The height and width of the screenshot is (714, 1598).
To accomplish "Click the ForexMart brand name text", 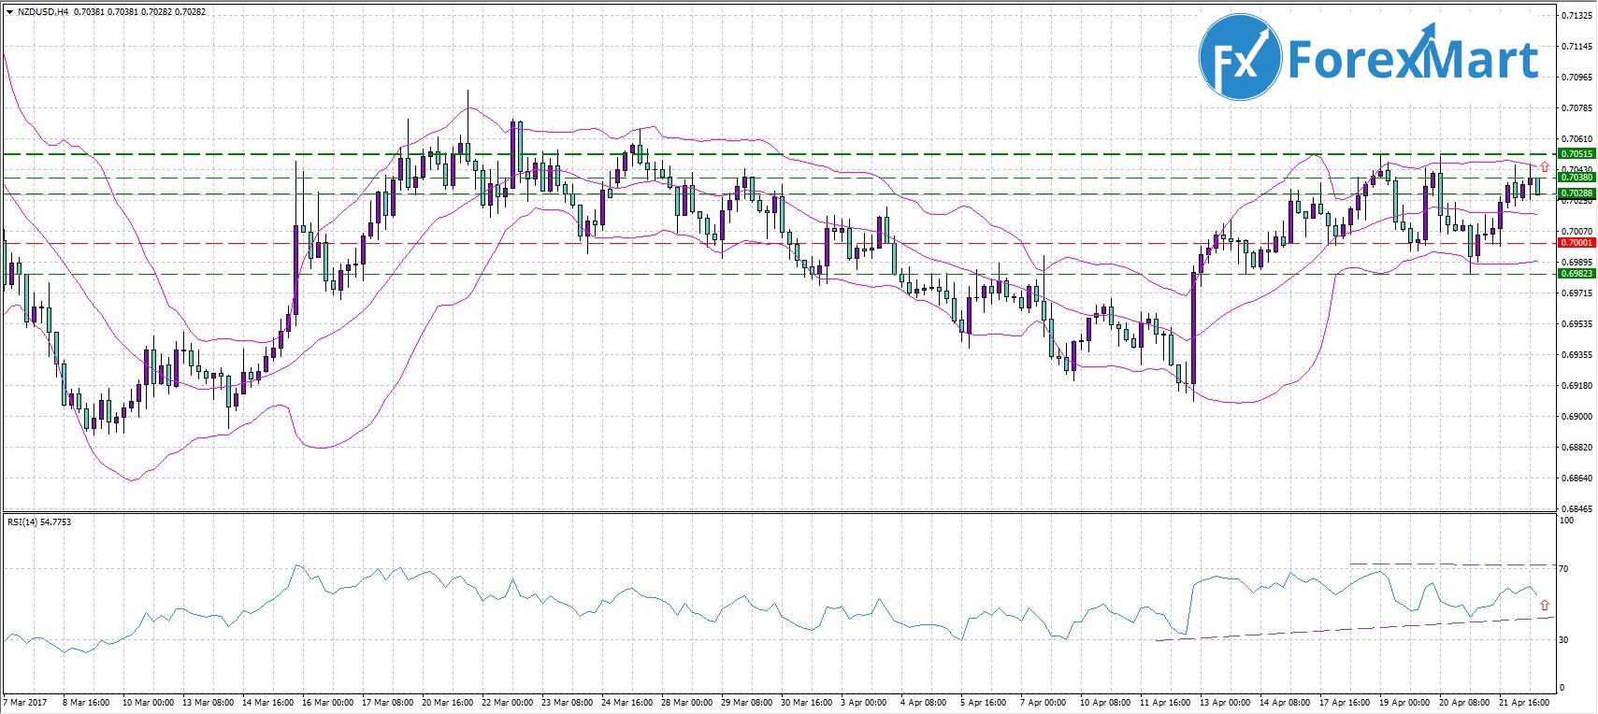I will (1413, 59).
